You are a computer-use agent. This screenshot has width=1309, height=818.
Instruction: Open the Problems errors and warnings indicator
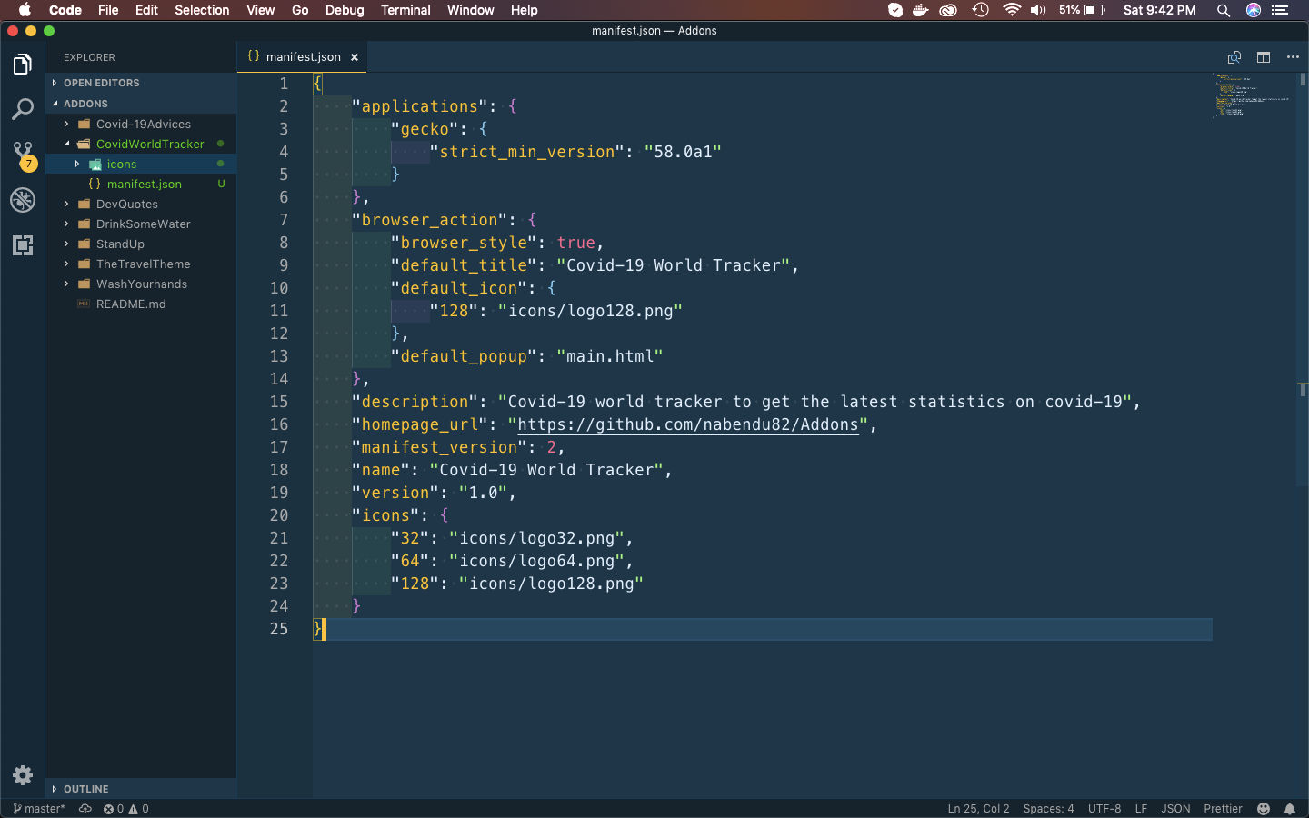coord(126,809)
